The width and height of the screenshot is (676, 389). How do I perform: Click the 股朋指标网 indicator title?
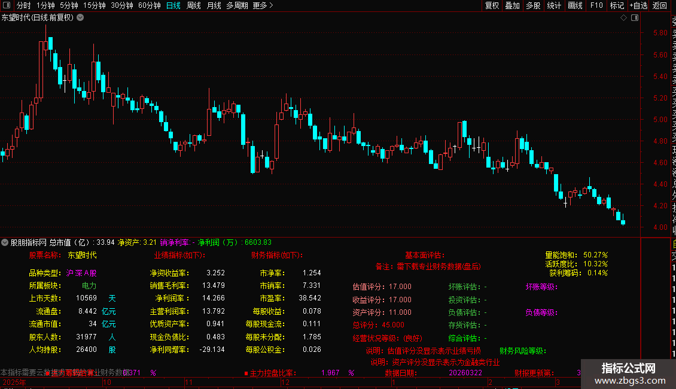point(29,242)
